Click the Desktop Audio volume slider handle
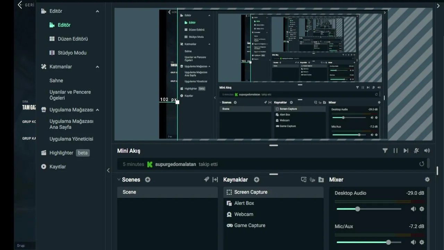Viewport: 444px width, 250px height. point(358,209)
